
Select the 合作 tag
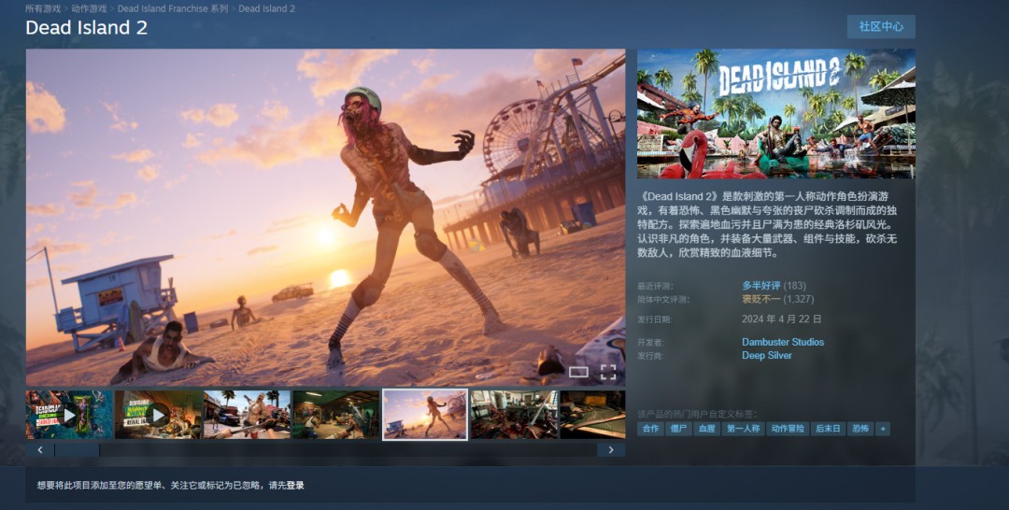pyautogui.click(x=650, y=429)
